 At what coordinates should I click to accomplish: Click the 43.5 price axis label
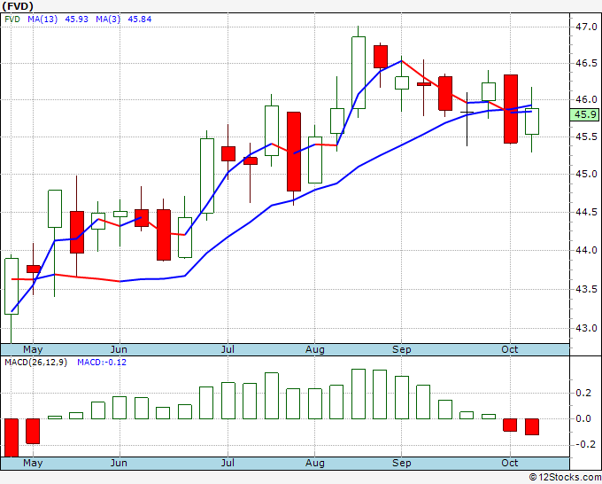tap(586, 289)
